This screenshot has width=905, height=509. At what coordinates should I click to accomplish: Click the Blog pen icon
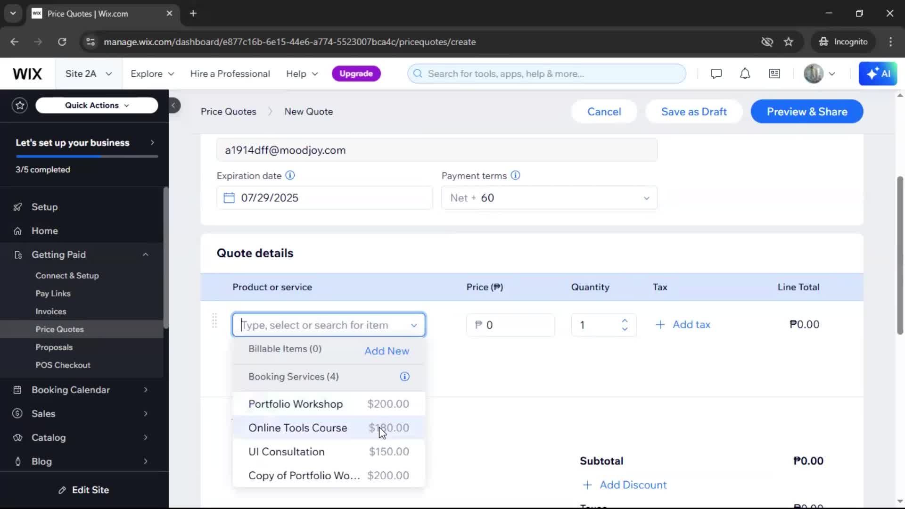18,461
